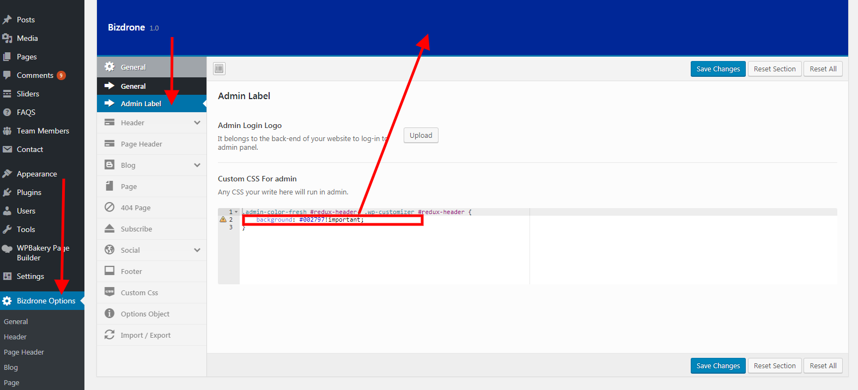Image resolution: width=858 pixels, height=390 pixels.
Task: Open the General submenu link under Bizdrone Options
Action: coord(16,321)
